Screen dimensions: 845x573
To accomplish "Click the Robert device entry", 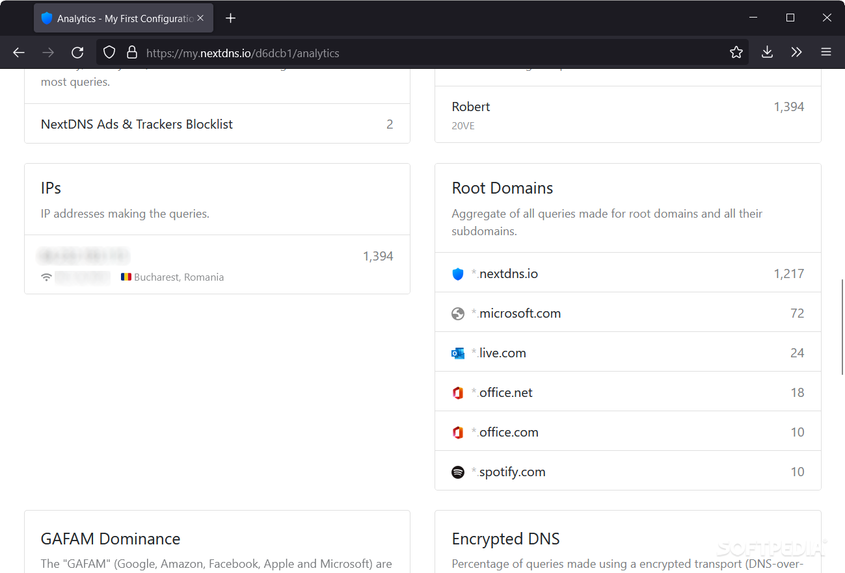I will coord(628,114).
